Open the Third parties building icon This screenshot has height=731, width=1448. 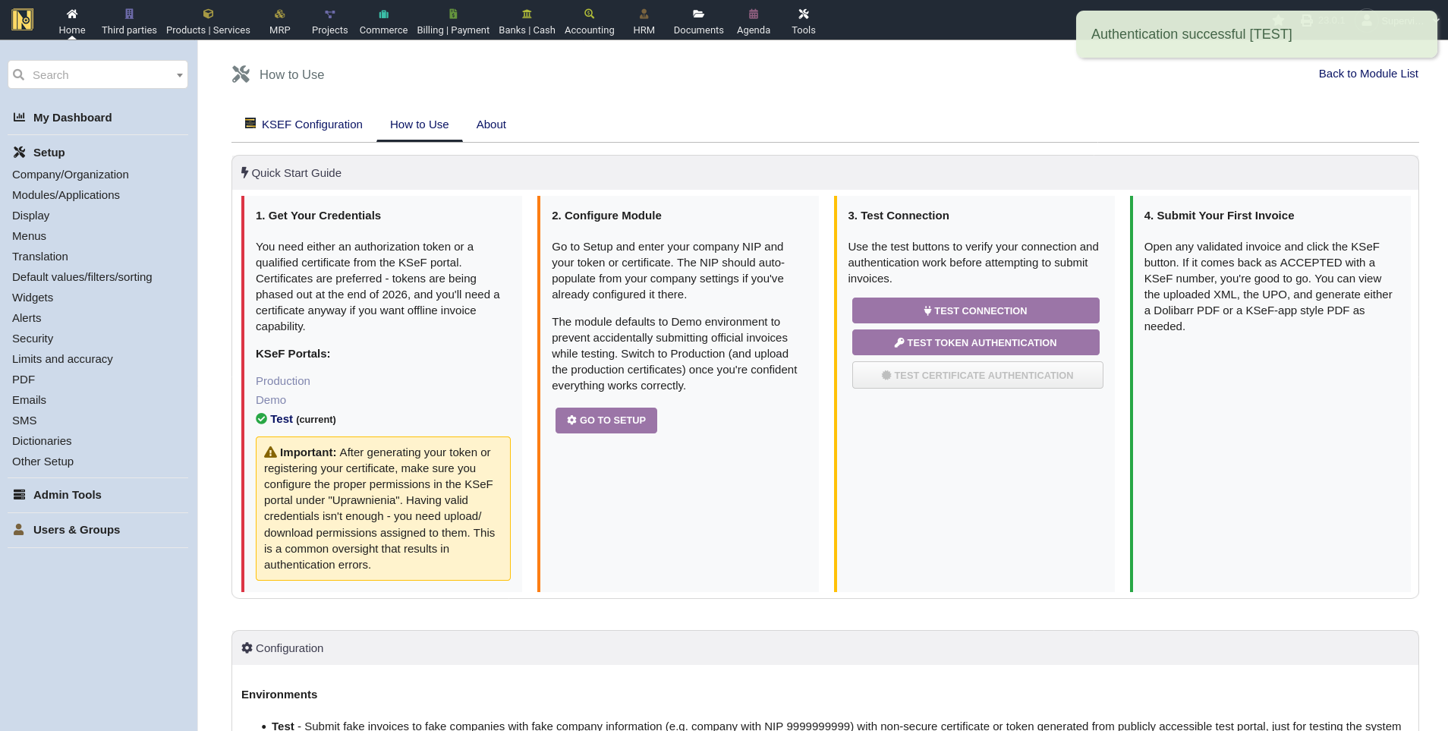pyautogui.click(x=129, y=14)
